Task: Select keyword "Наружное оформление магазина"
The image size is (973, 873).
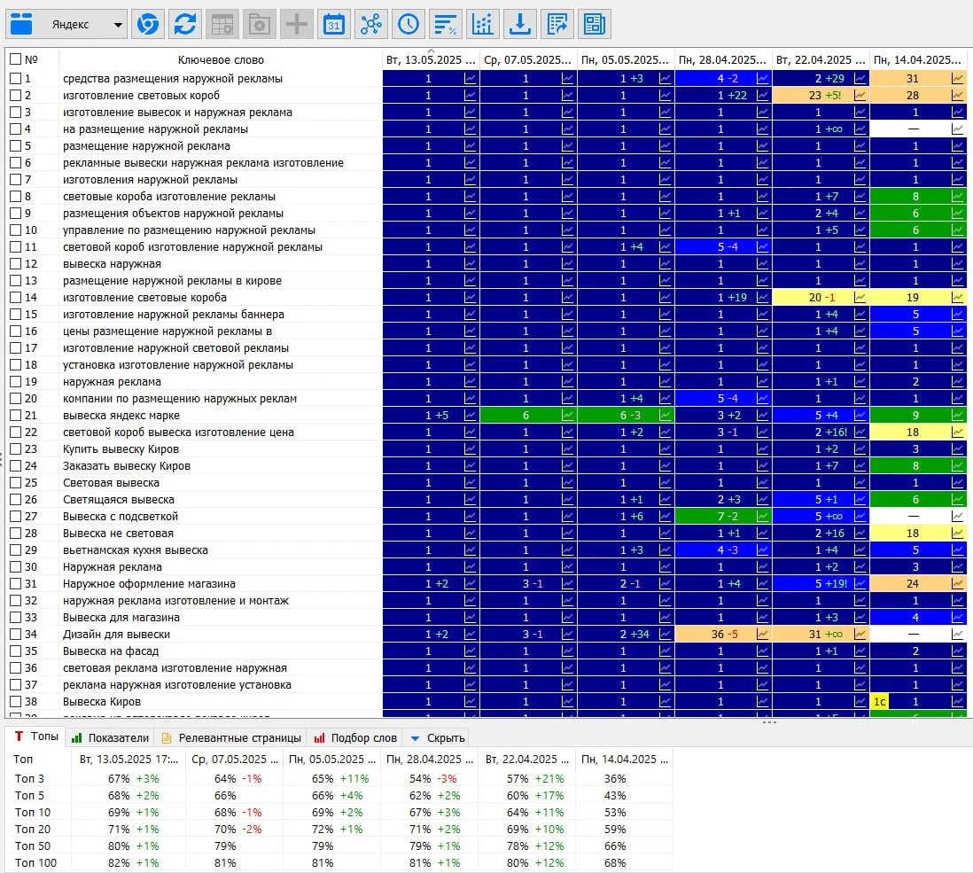Action: [149, 584]
